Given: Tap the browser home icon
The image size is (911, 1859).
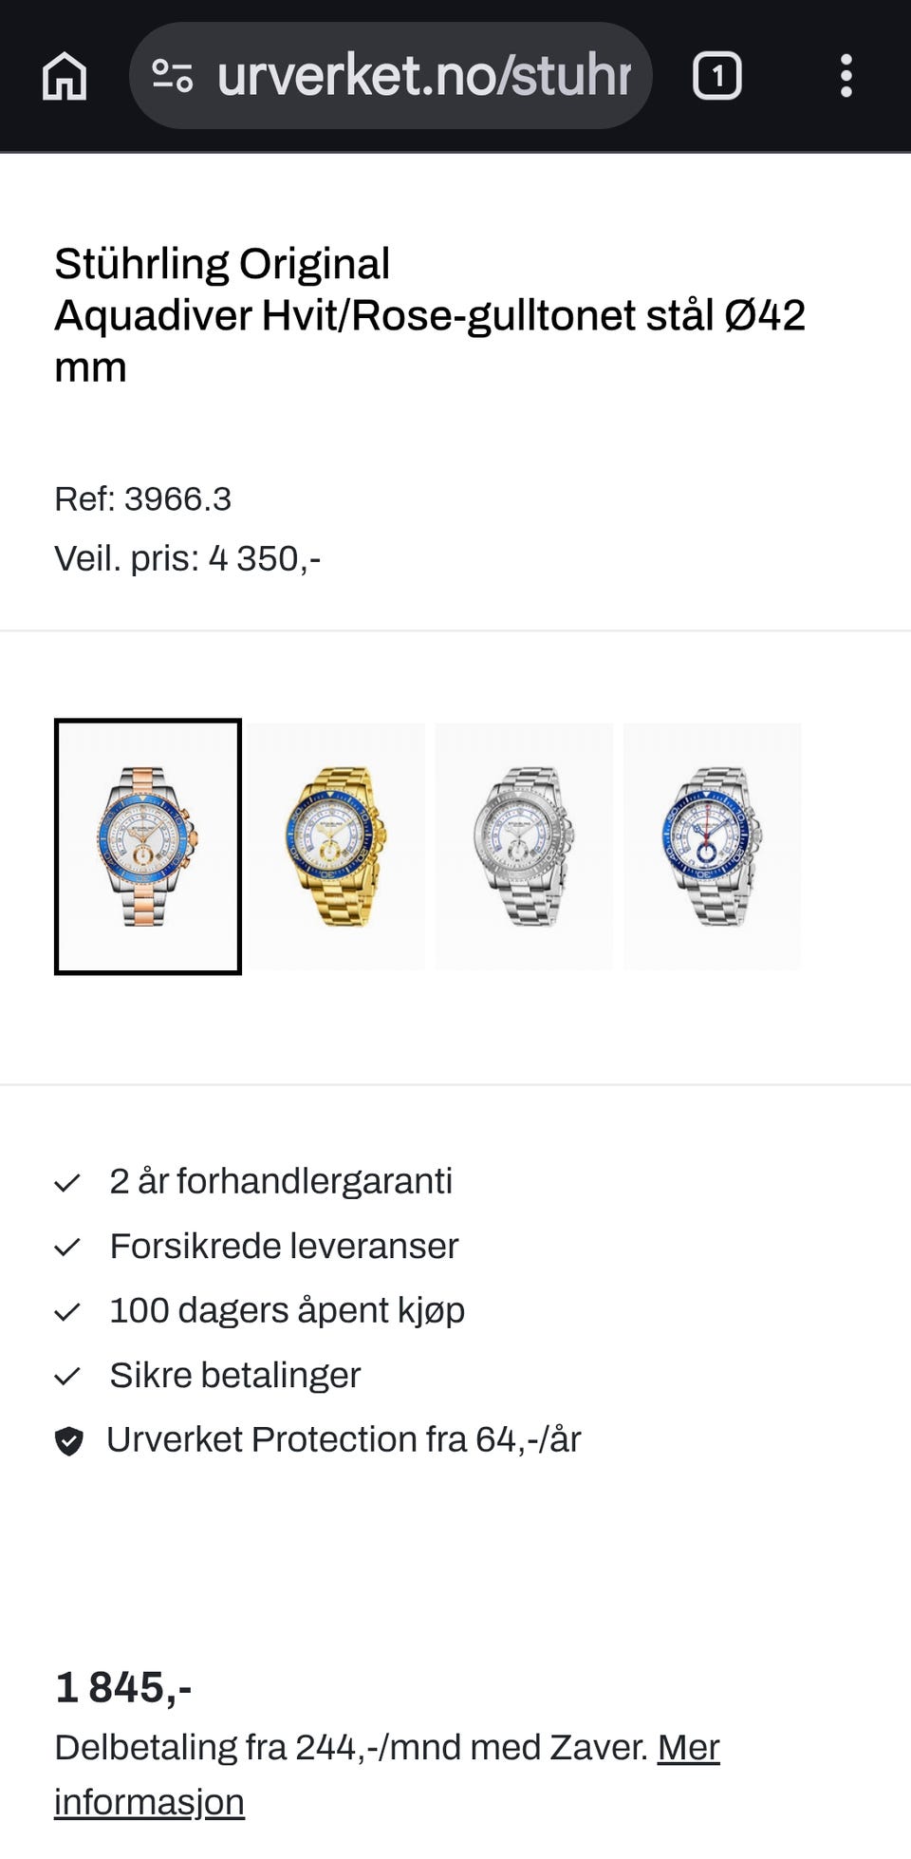Looking at the screenshot, I should [x=65, y=76].
